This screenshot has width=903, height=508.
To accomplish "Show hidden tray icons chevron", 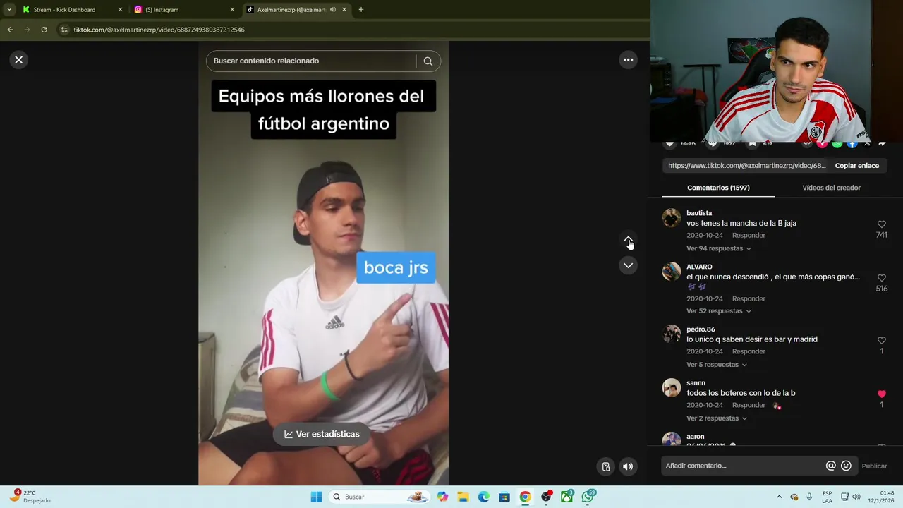I will click(779, 497).
